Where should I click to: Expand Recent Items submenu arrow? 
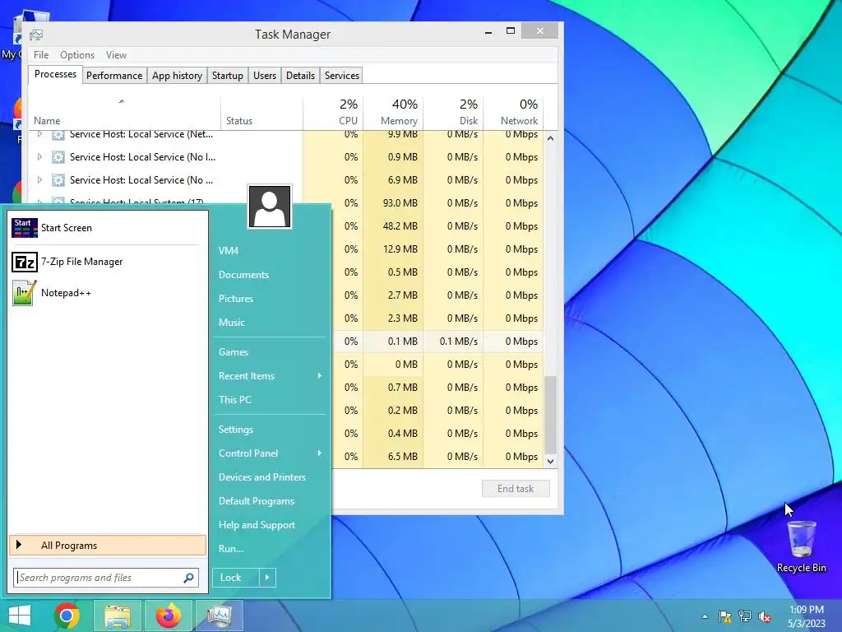320,375
